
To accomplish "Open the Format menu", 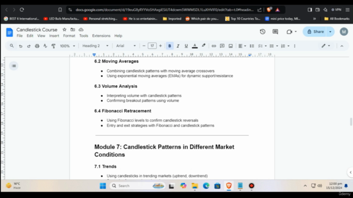I will click(69, 36).
